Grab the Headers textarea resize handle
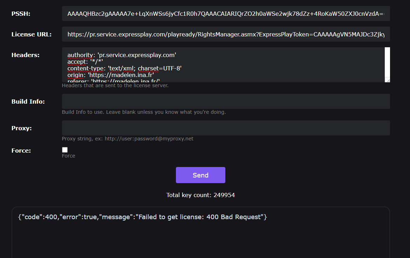The height and width of the screenshot is (258, 410). (x=388, y=80)
